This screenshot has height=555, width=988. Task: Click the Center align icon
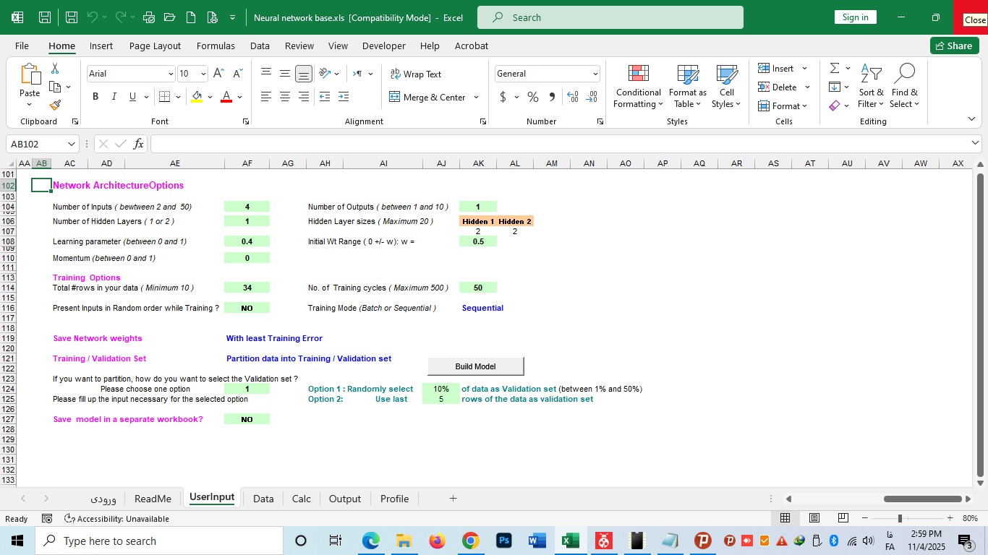[x=285, y=97]
